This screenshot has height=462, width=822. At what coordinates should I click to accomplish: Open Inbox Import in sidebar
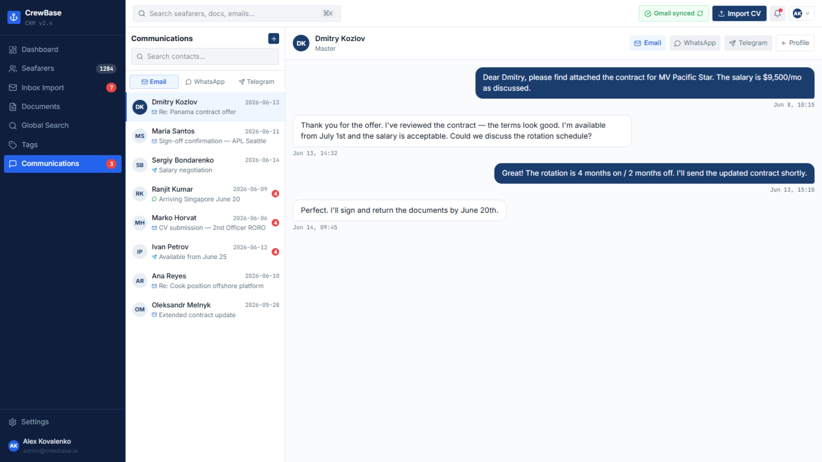tap(63, 88)
